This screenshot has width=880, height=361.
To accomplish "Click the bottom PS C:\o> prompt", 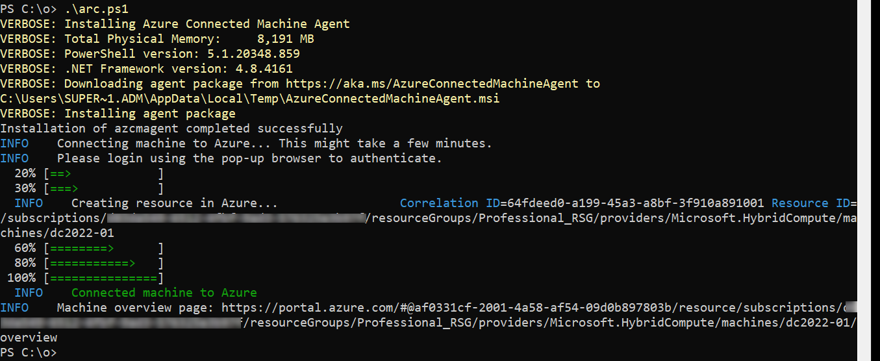I will pos(29,353).
